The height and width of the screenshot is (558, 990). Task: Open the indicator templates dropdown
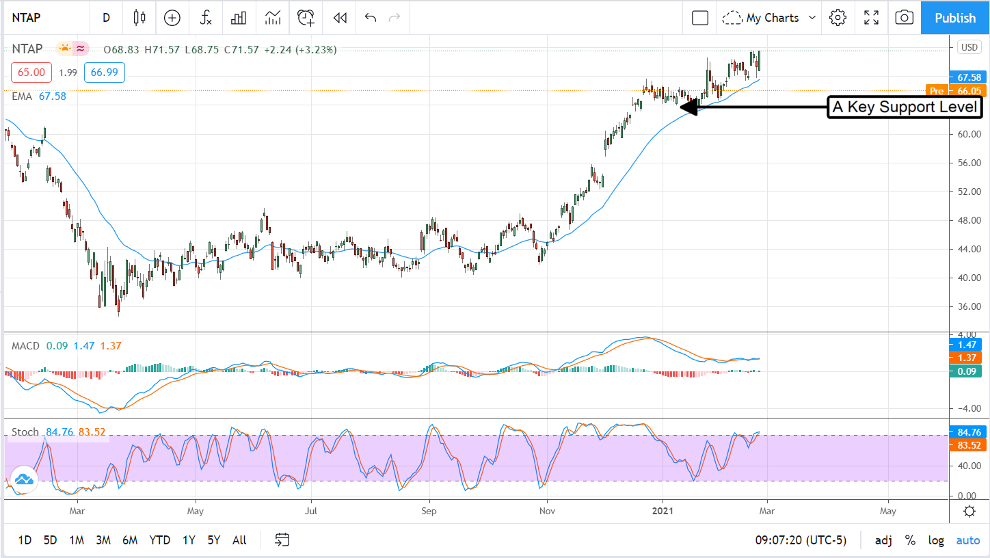point(273,18)
